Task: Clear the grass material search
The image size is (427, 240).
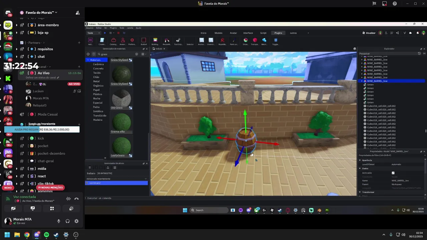Action: click(x=136, y=54)
